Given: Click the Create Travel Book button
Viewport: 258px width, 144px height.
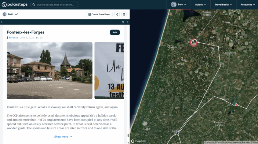Looking at the screenshot, I should [x=99, y=14].
